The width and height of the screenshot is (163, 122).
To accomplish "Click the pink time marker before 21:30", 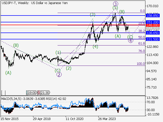I will pos(39,93).
